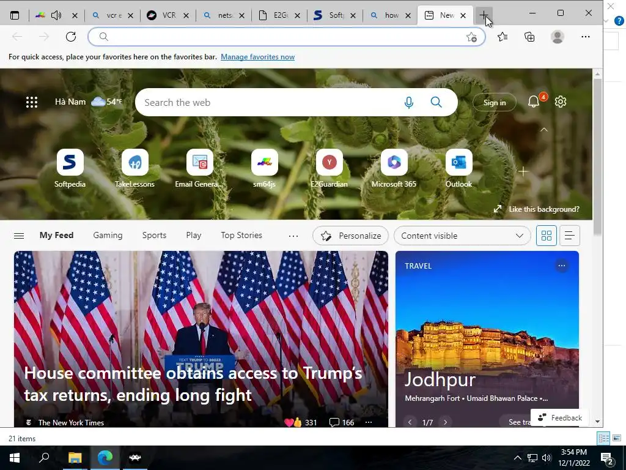The height and width of the screenshot is (470, 626).
Task: Switch feed to list view
Action: [x=570, y=236]
